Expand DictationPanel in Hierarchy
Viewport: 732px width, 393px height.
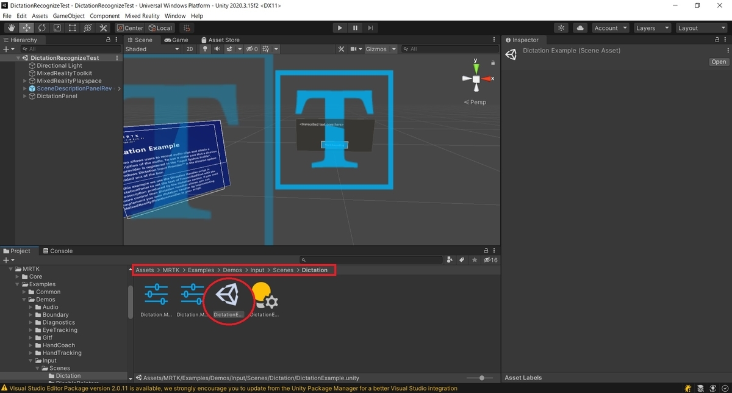point(25,96)
